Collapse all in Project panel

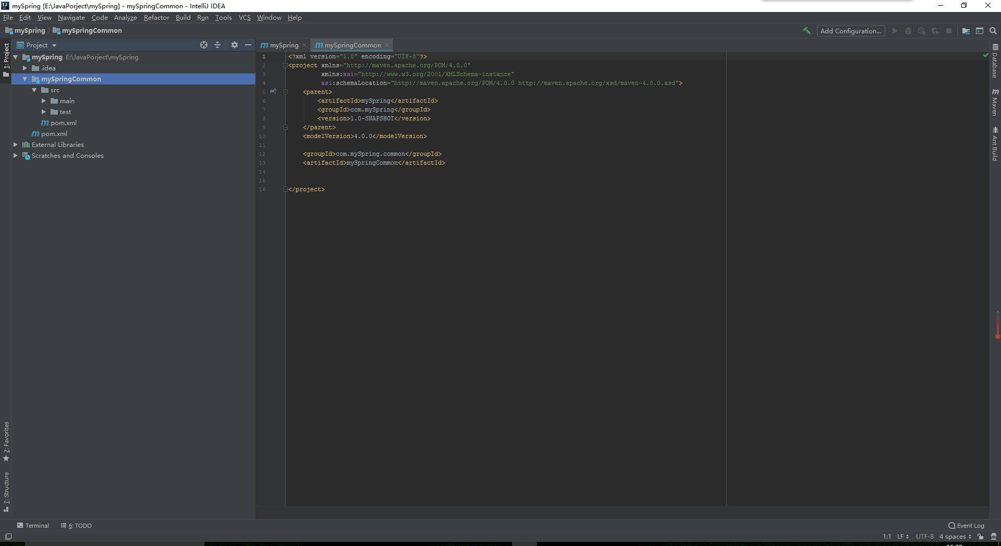pyautogui.click(x=217, y=45)
